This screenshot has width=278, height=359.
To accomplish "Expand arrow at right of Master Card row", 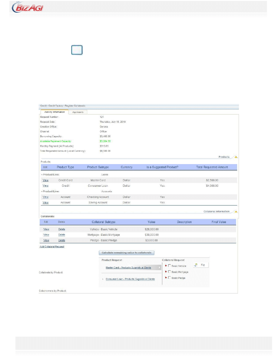I will point(160,267).
